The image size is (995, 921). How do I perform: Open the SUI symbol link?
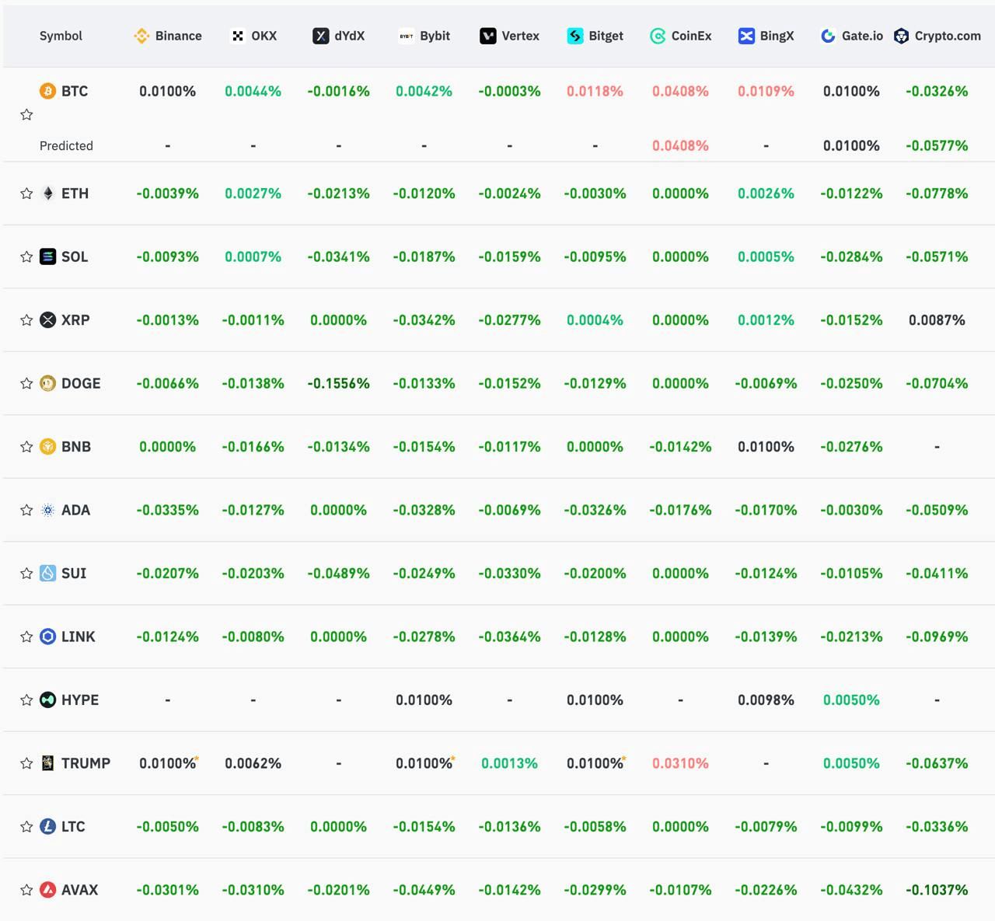[74, 574]
